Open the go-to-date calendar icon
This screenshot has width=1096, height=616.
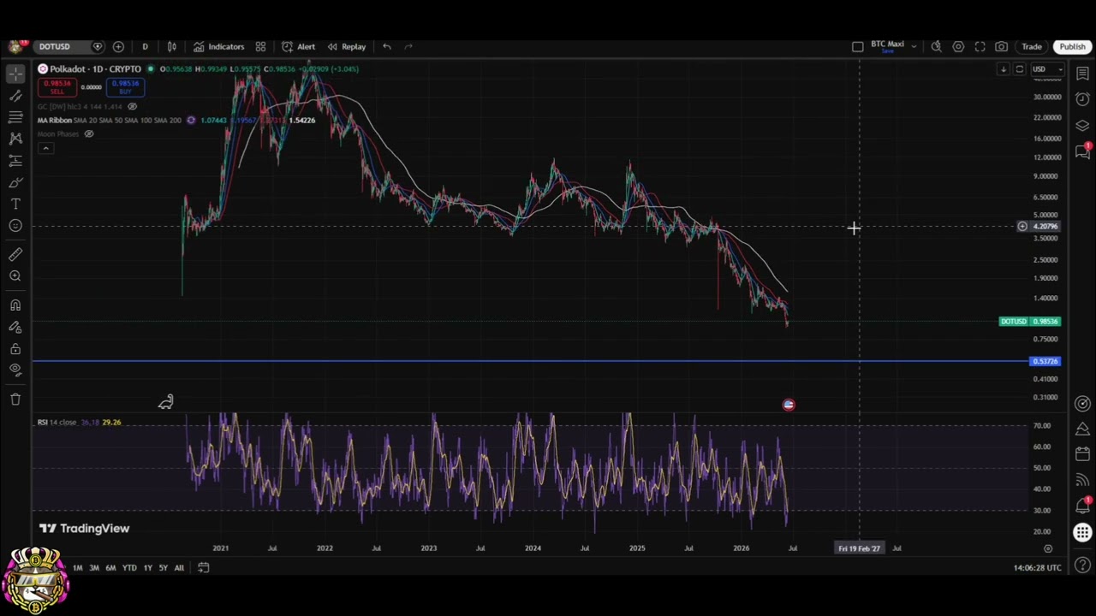point(203,567)
